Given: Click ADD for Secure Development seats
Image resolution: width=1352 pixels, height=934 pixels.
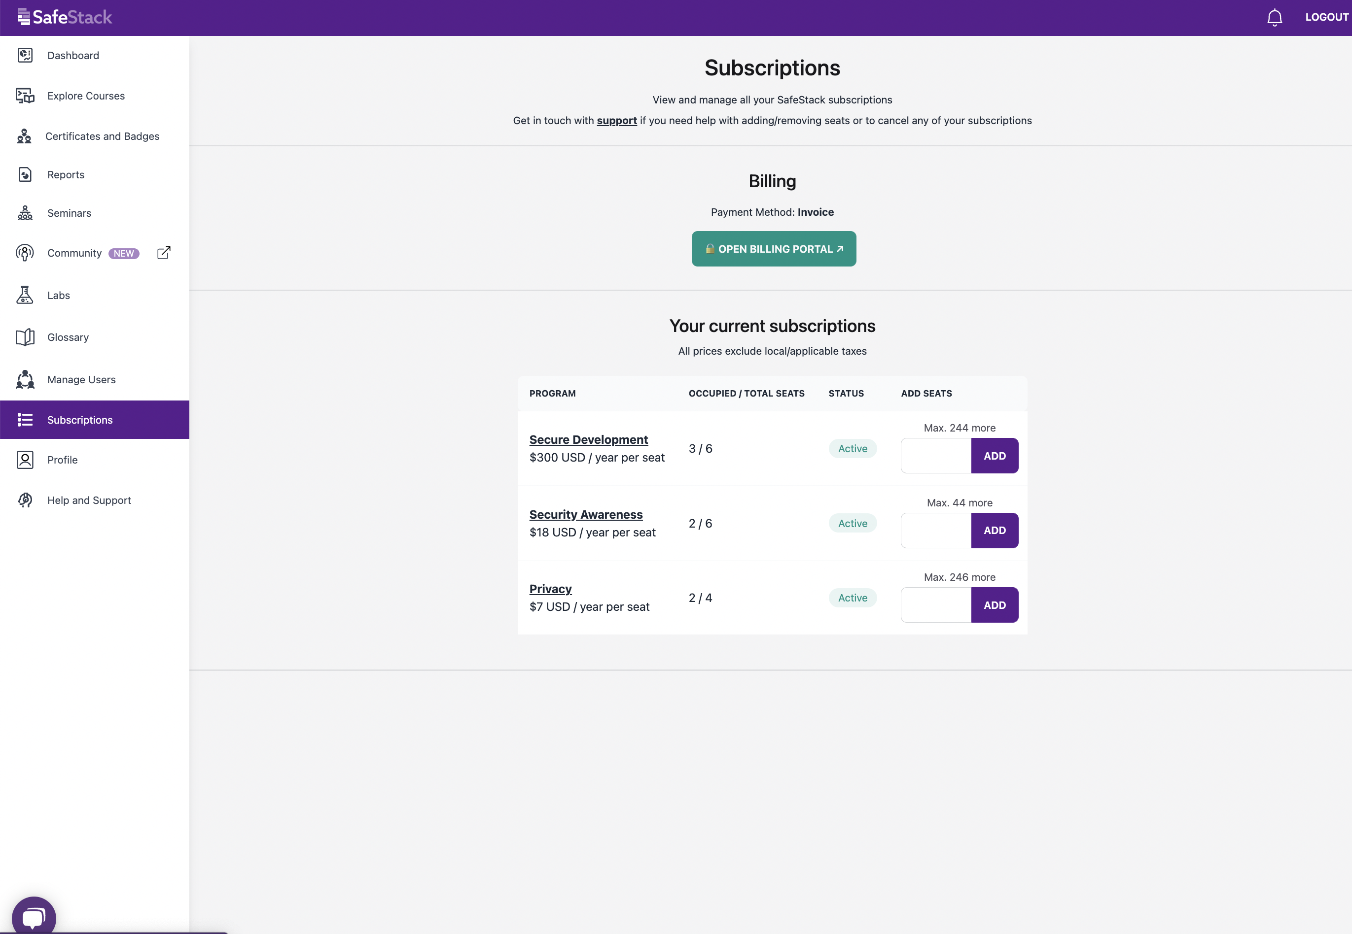Looking at the screenshot, I should coord(994,456).
